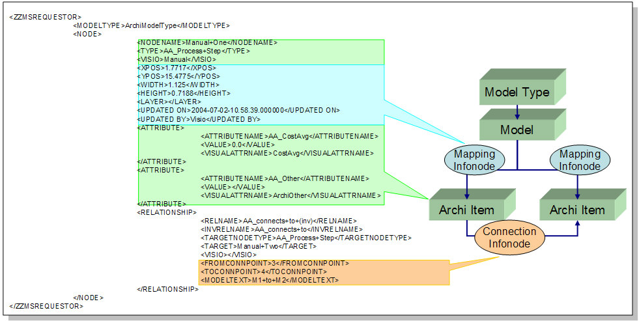Click the arrow between Model Type and Model
The height and width of the screenshot is (321, 639).
[517, 111]
